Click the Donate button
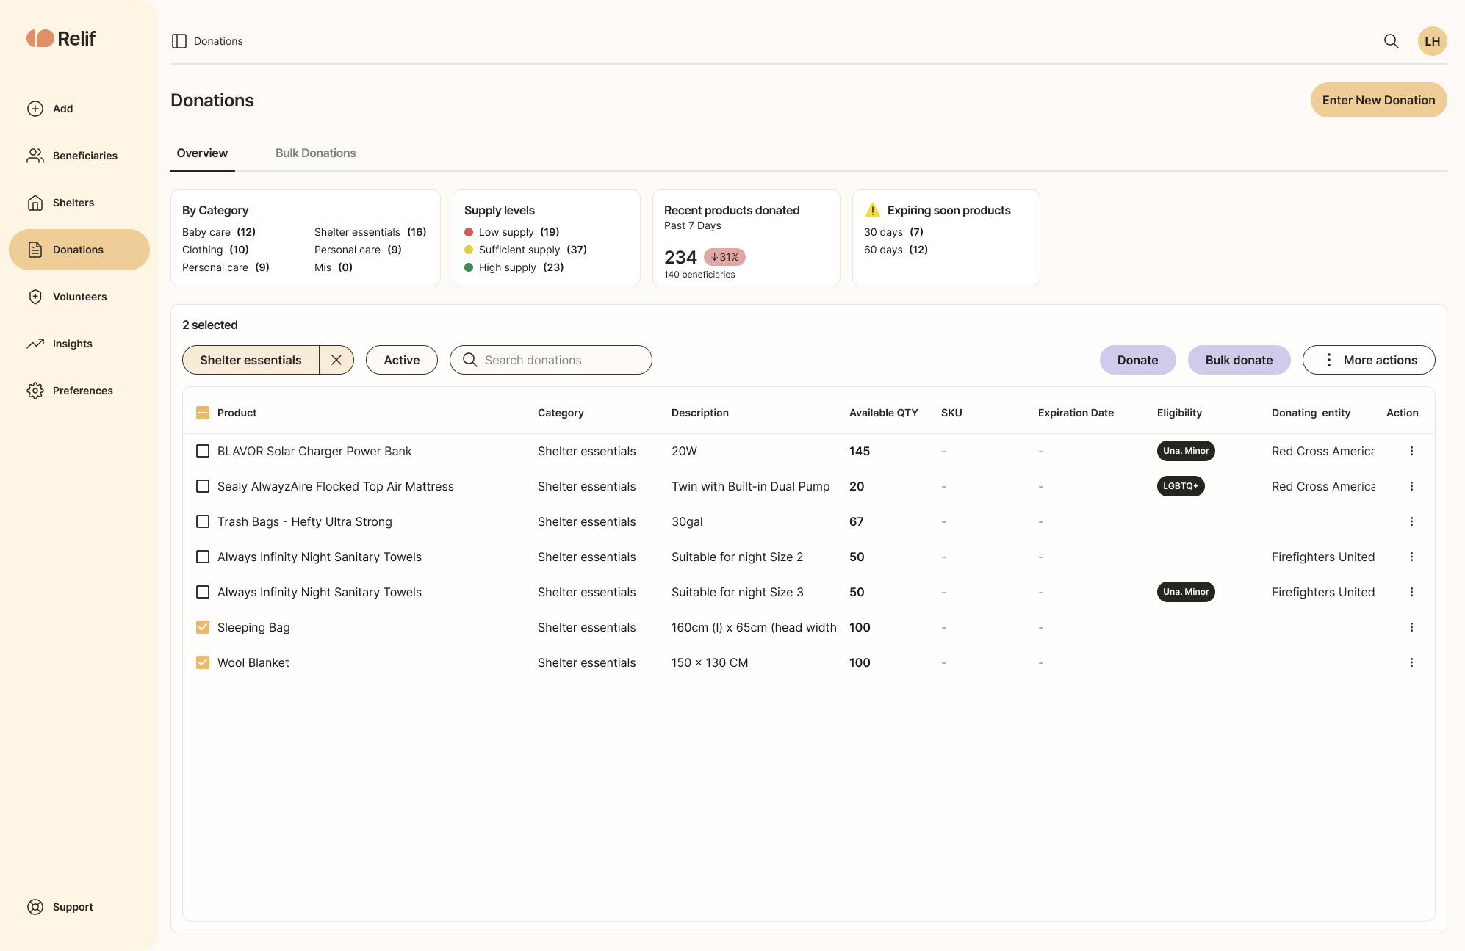This screenshot has height=951, width=1465. click(x=1137, y=360)
